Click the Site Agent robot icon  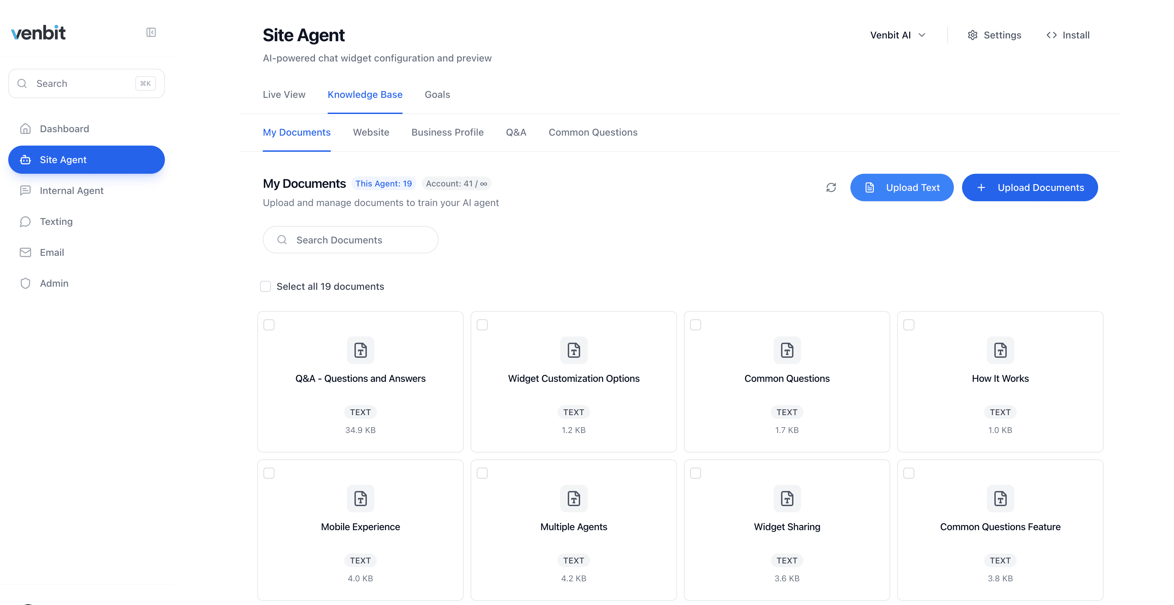(25, 160)
